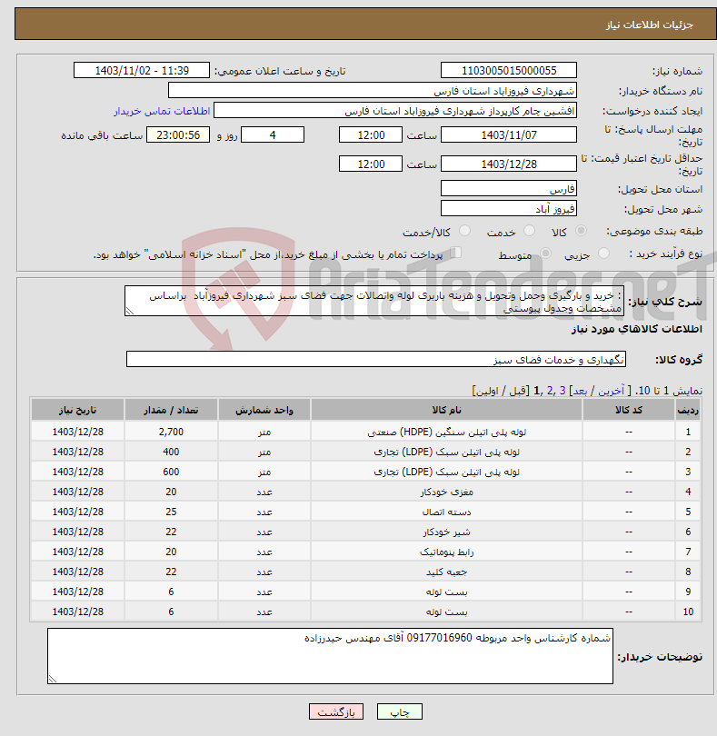
Task: Click the response deadline date 1403/11/07 field
Action: (x=509, y=135)
